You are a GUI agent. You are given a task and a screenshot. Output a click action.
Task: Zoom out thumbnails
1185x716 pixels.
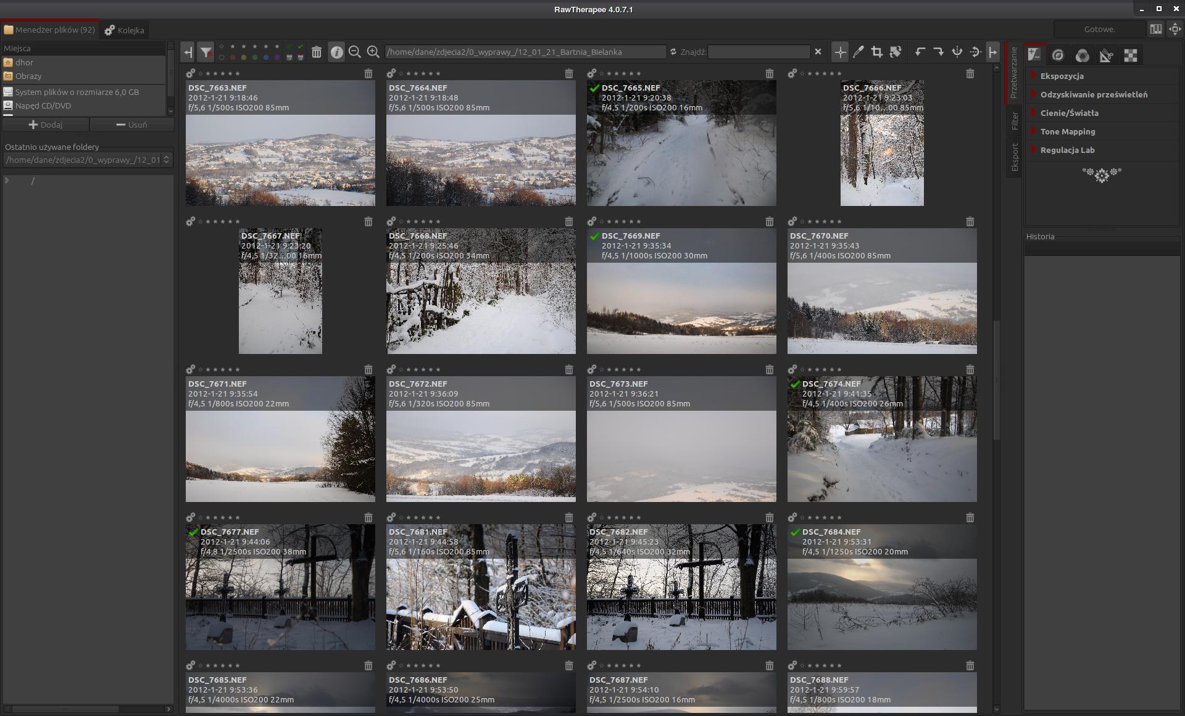click(x=355, y=52)
